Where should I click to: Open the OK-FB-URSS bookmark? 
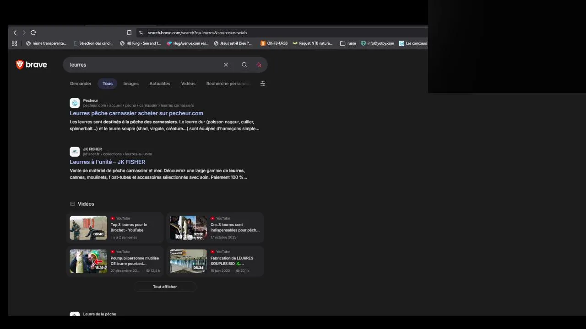coord(274,43)
